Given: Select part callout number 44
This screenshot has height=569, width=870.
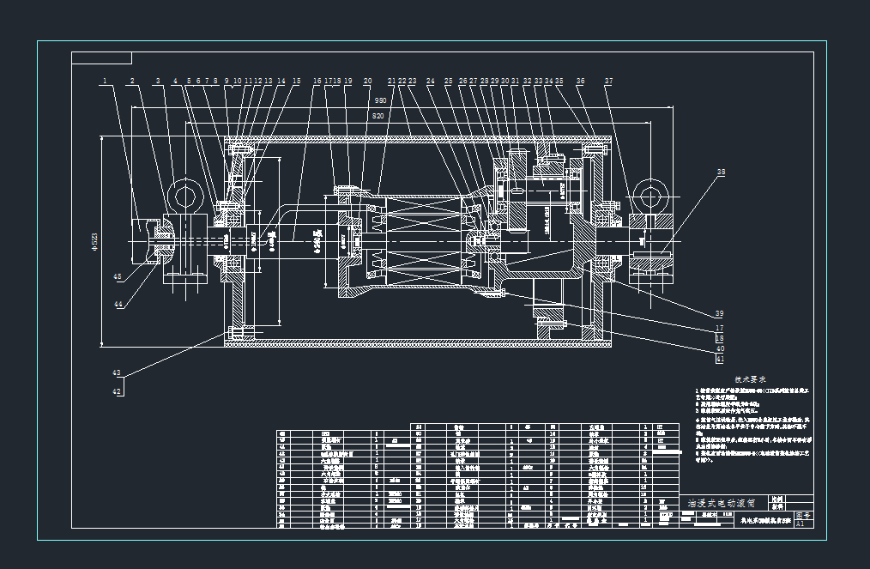Looking at the screenshot, I should click(x=118, y=305).
